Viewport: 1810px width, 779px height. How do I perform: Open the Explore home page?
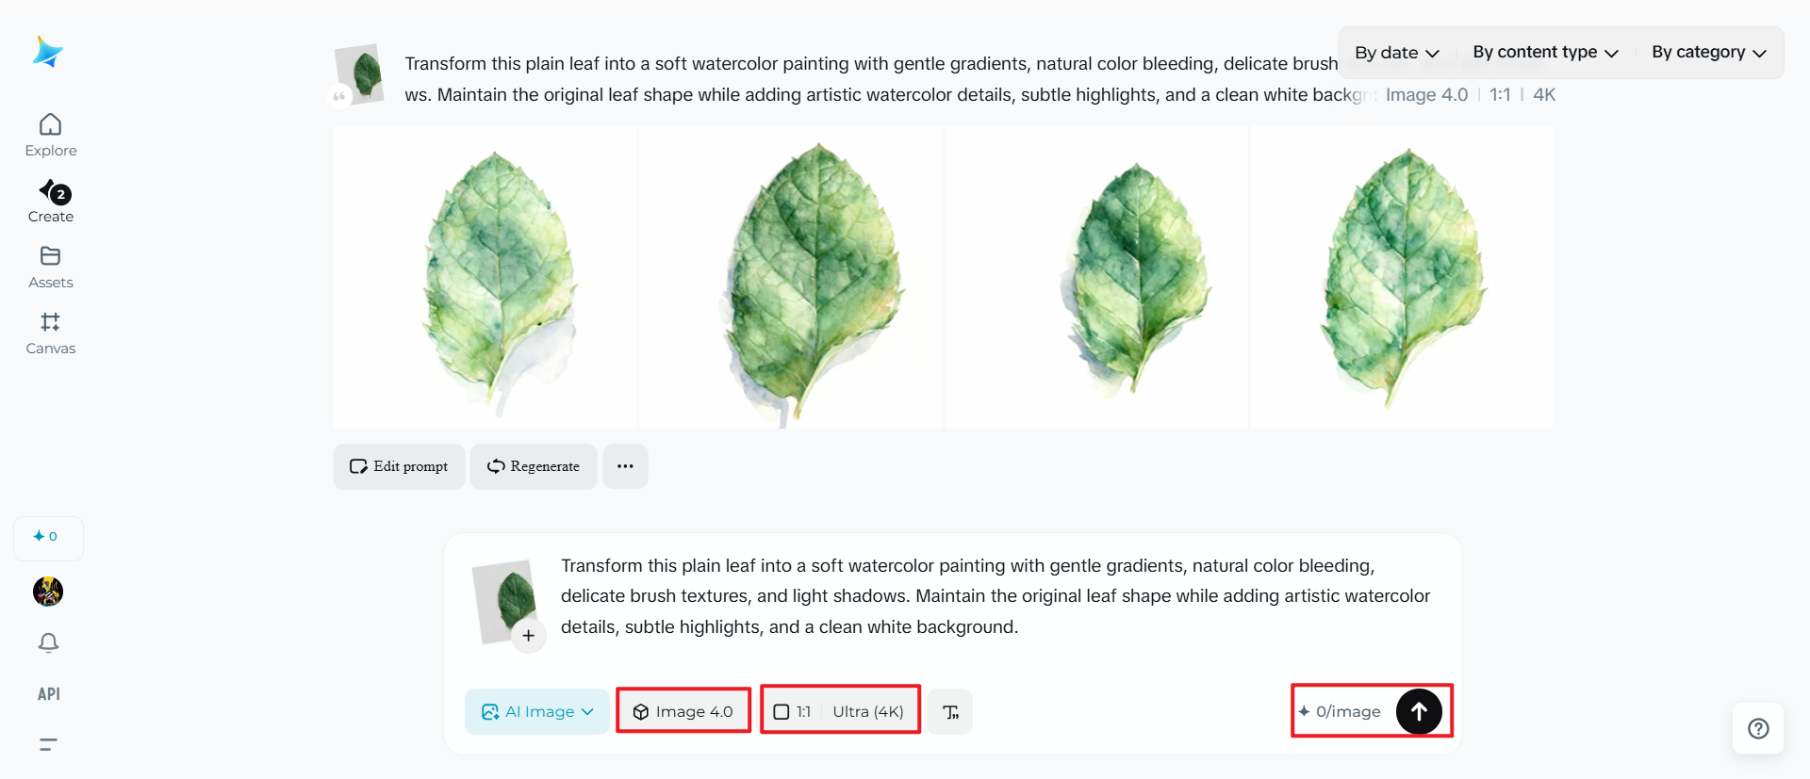click(x=50, y=136)
